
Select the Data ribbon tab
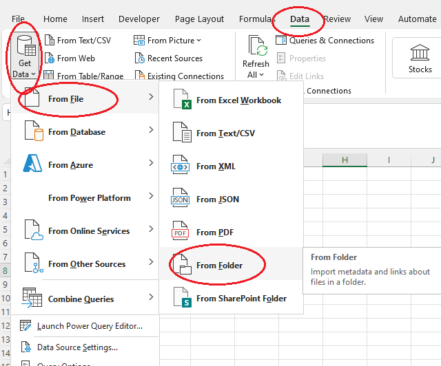[300, 19]
